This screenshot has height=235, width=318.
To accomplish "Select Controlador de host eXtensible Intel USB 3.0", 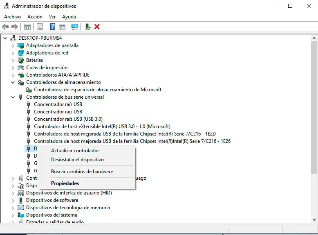I will pyautogui.click(x=102, y=127).
